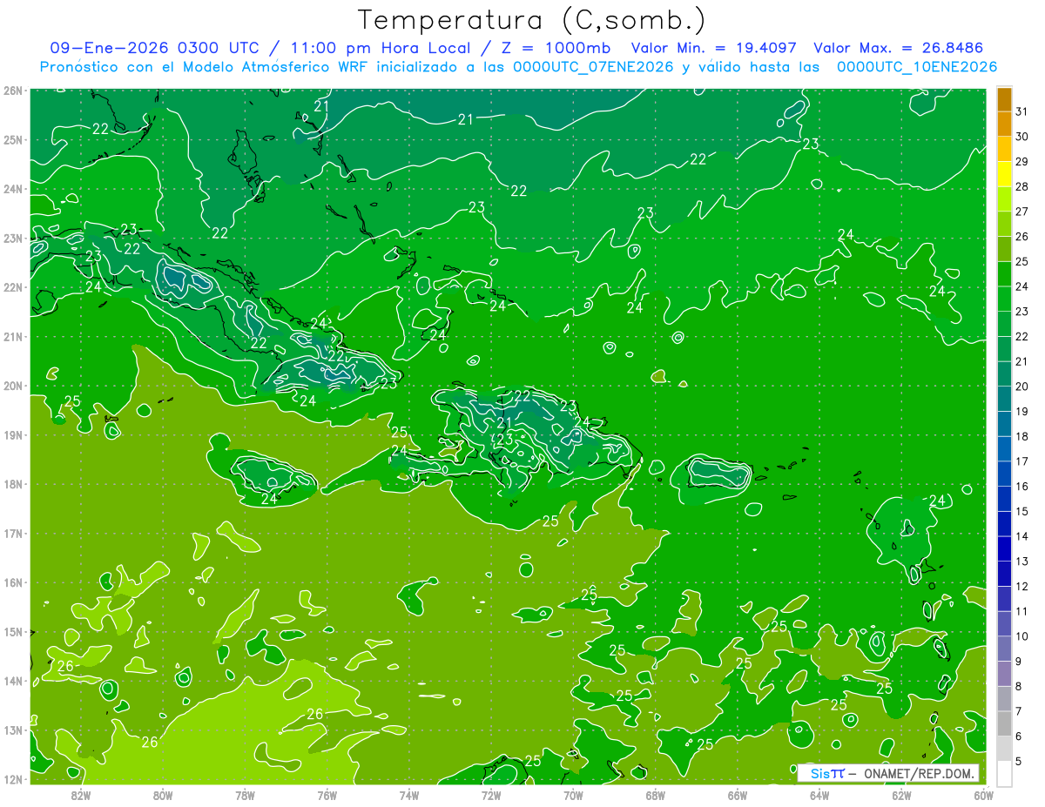Select the "Valor Min. = 19.4097" readout
This screenshot has width=1045, height=807.
[714, 49]
